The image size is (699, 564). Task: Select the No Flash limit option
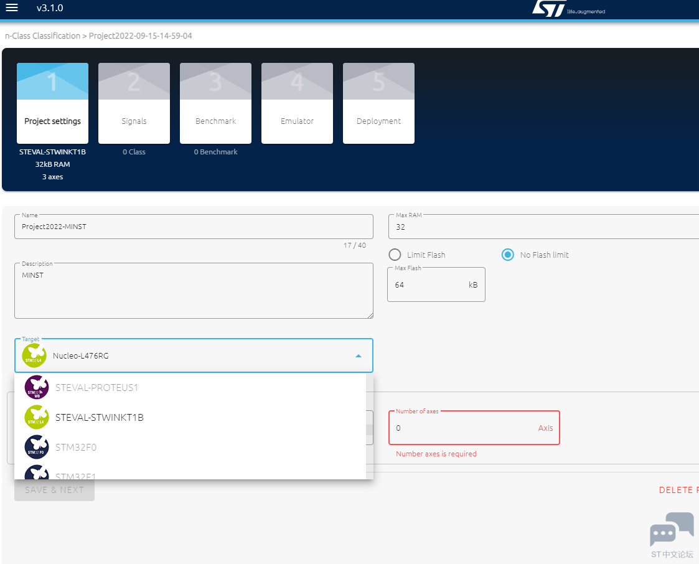tap(508, 255)
